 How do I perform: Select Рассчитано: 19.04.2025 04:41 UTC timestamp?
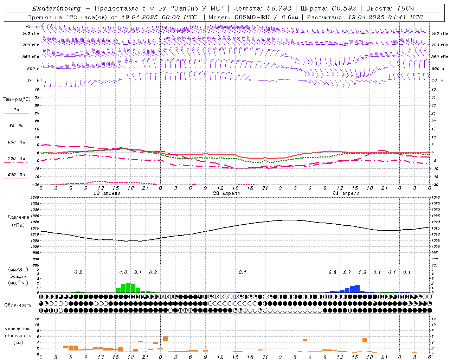click(x=365, y=17)
